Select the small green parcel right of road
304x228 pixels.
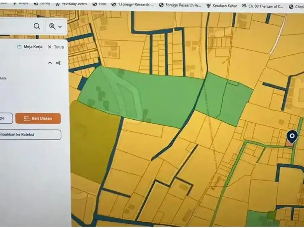[x=224, y=99]
